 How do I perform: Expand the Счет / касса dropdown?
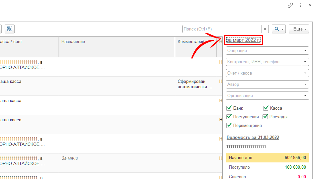(305, 73)
